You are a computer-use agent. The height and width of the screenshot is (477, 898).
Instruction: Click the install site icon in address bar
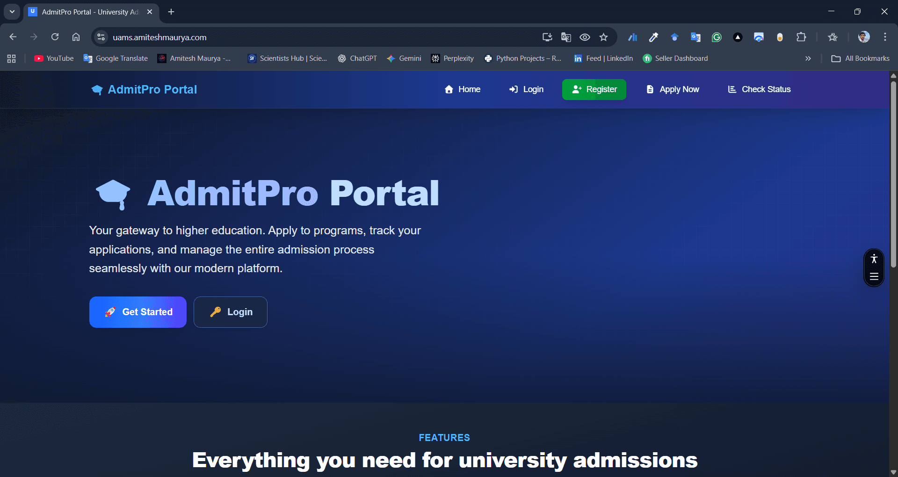547,37
